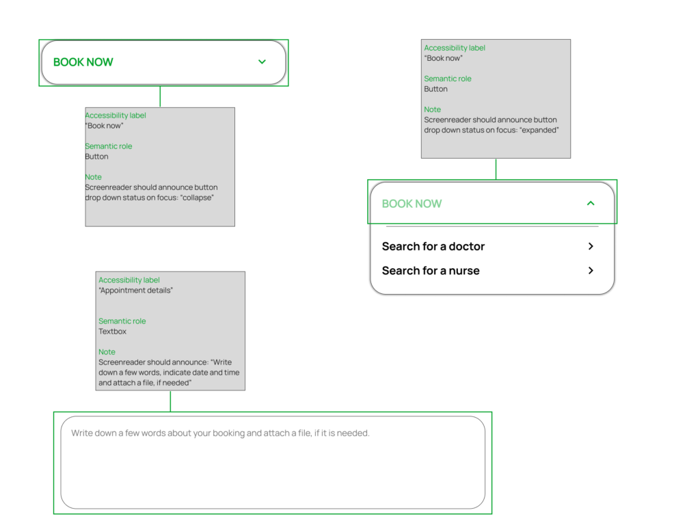Click the note mentioning dropdown status "expanded"

point(491,125)
